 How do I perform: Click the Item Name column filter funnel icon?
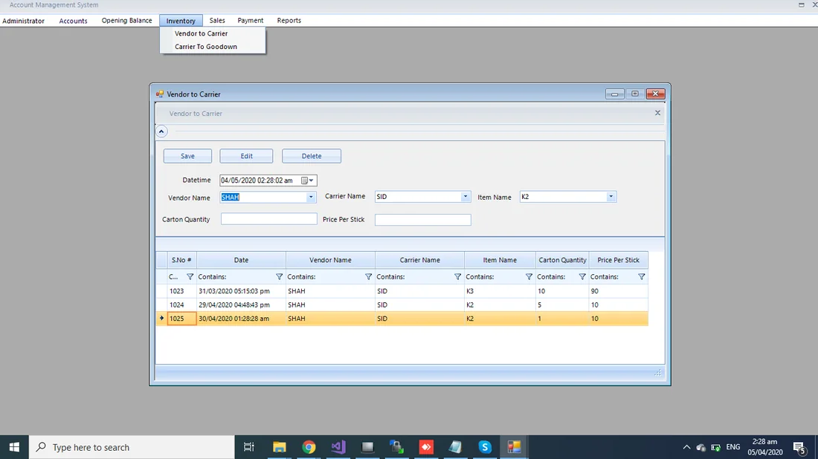529,276
